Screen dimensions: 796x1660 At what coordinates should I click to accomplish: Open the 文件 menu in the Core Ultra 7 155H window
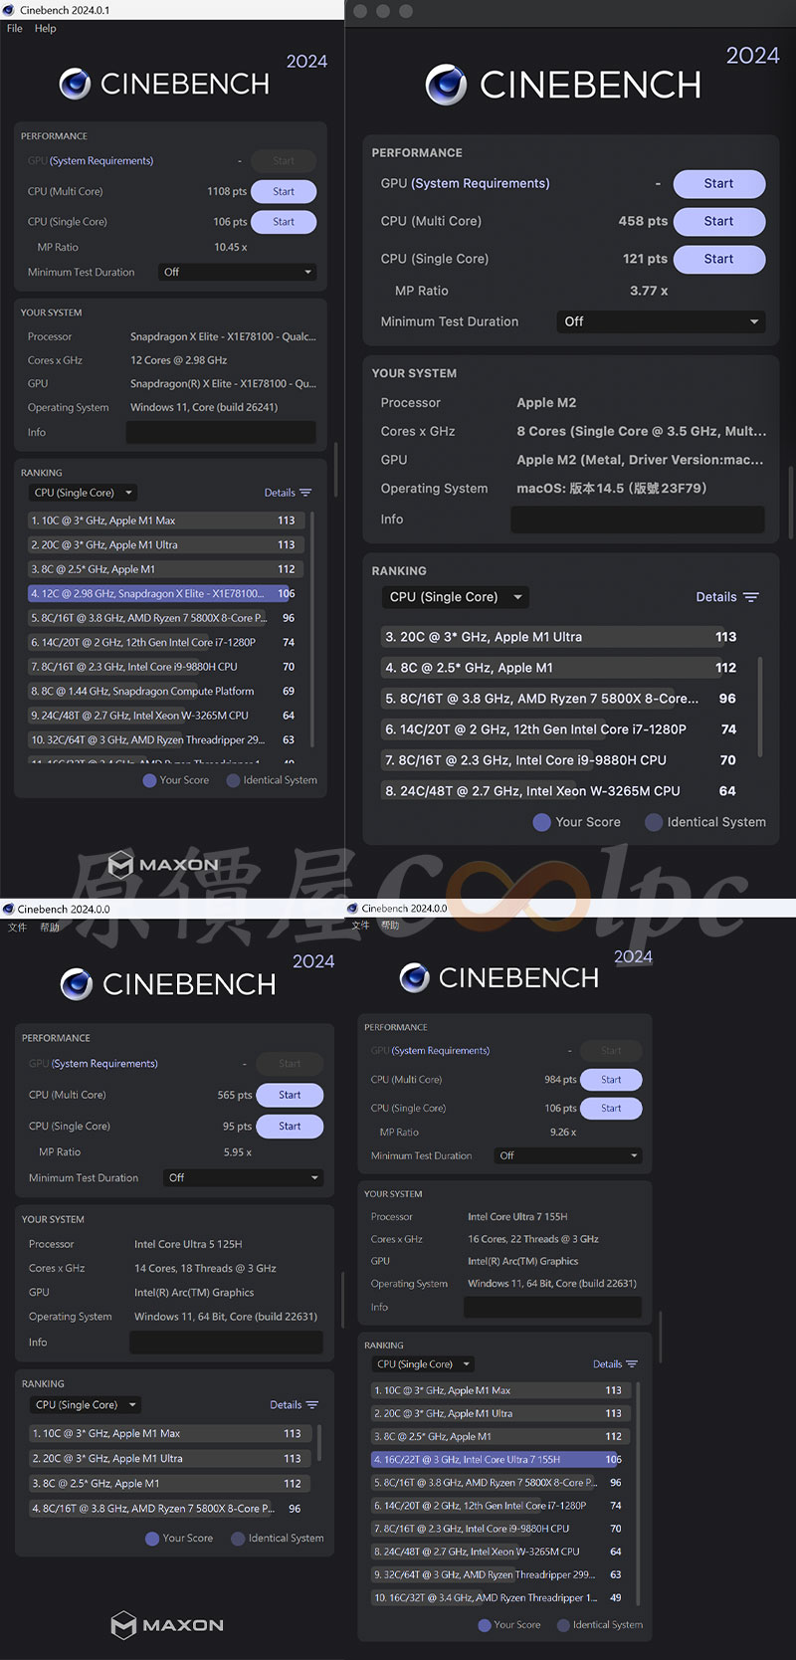361,925
